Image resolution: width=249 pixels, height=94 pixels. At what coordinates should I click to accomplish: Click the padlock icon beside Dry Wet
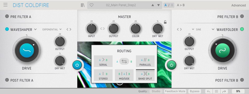coord(165,22)
